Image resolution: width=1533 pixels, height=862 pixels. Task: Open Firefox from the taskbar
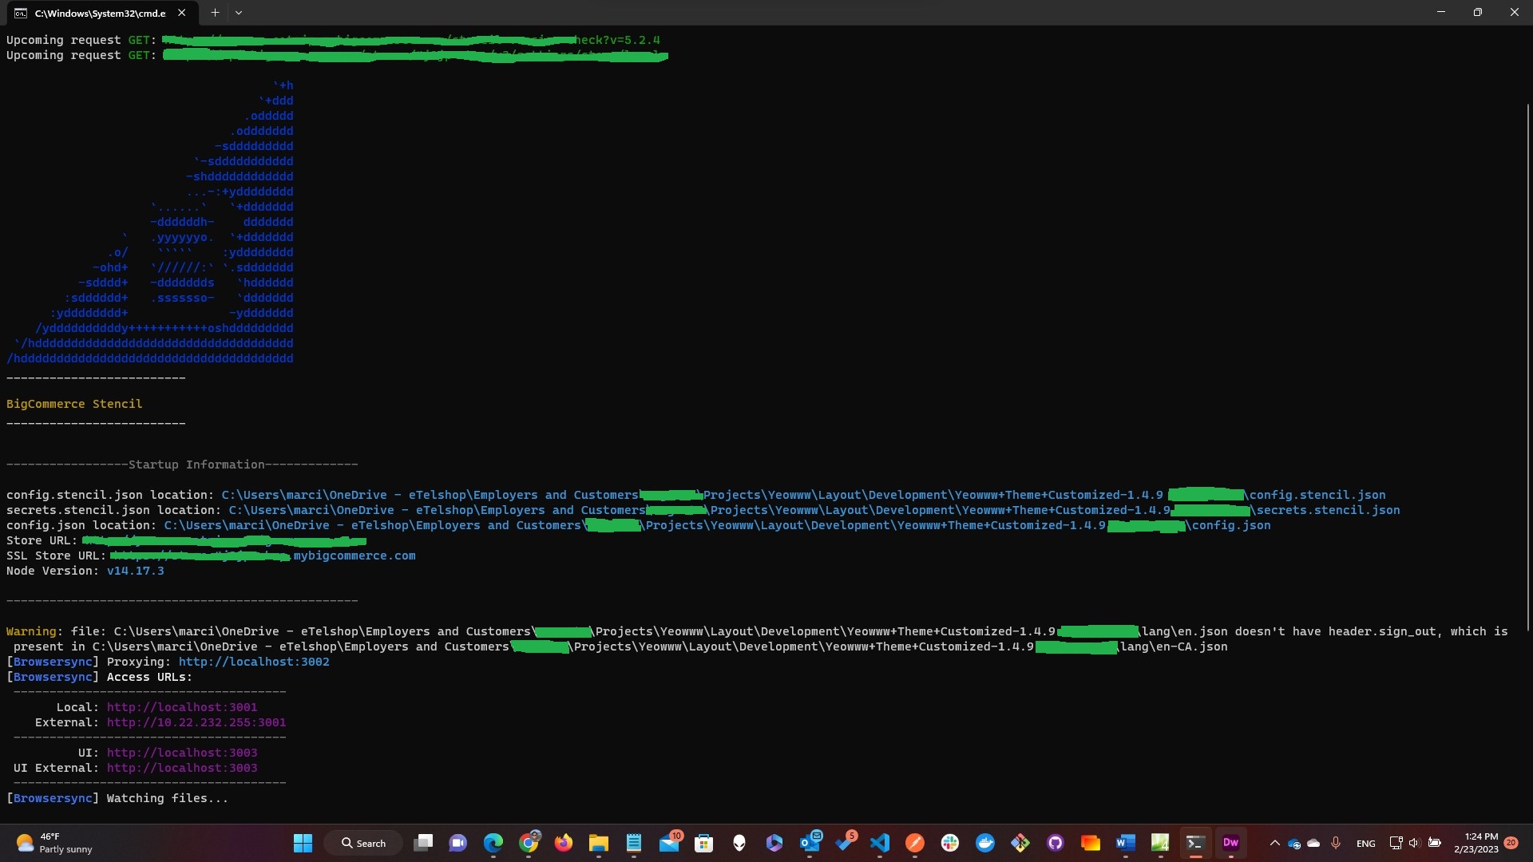[564, 843]
